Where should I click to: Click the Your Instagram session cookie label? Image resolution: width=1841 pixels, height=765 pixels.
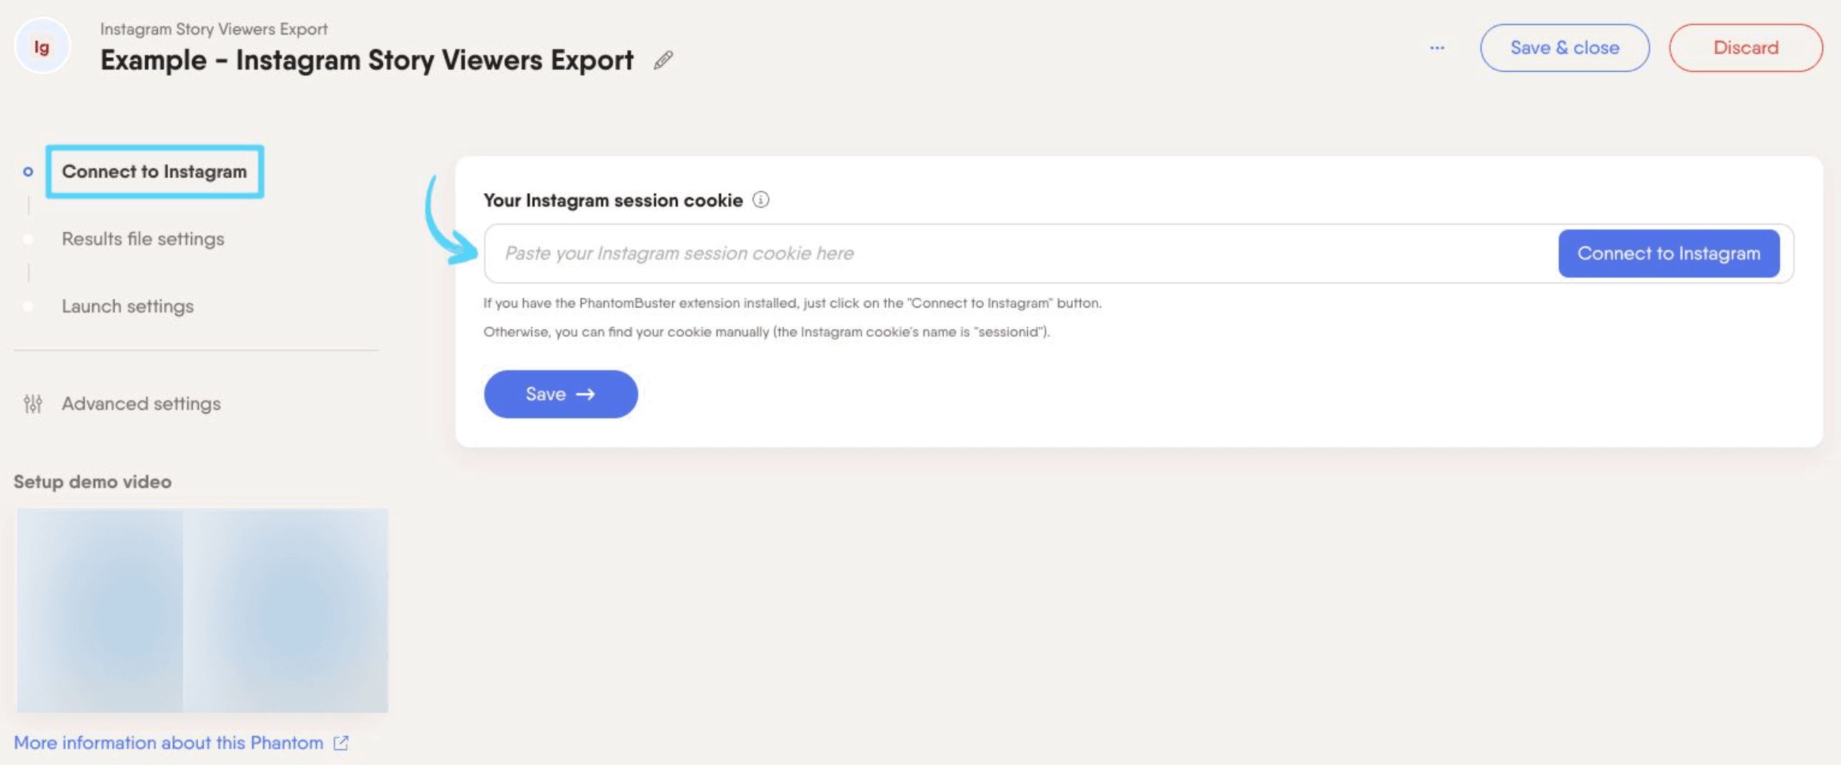click(x=613, y=200)
